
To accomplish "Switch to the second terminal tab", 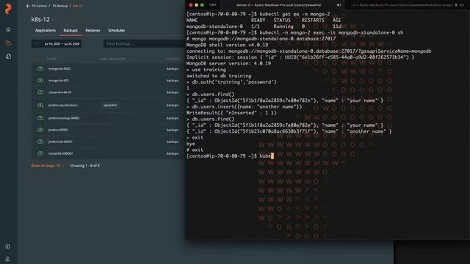I will (407, 5).
